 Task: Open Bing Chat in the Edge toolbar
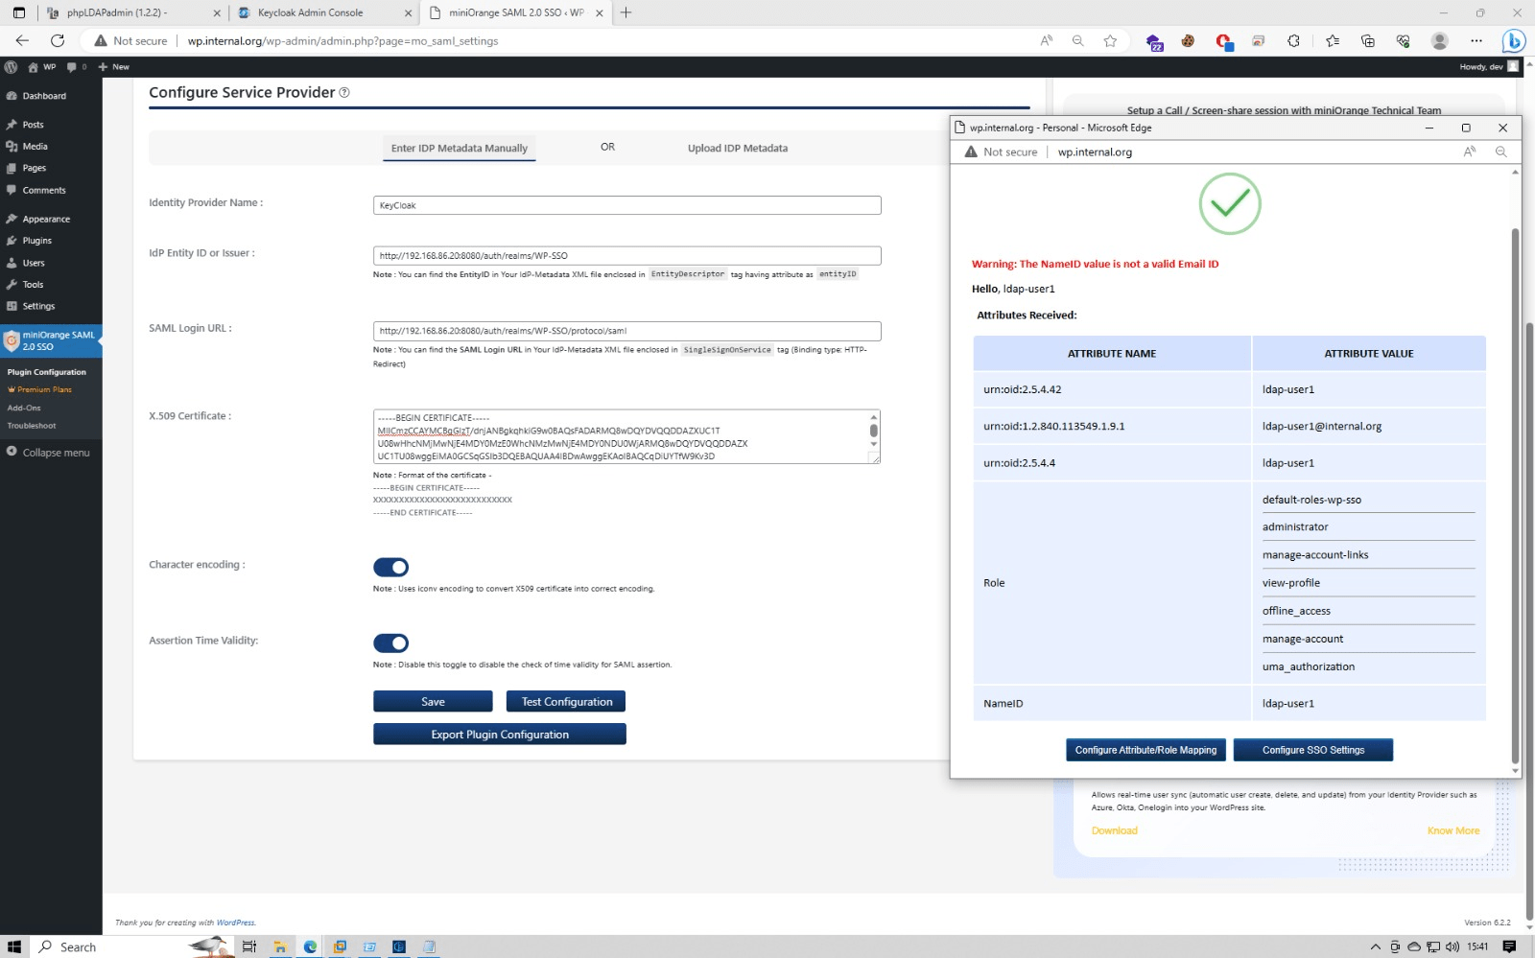pos(1512,40)
